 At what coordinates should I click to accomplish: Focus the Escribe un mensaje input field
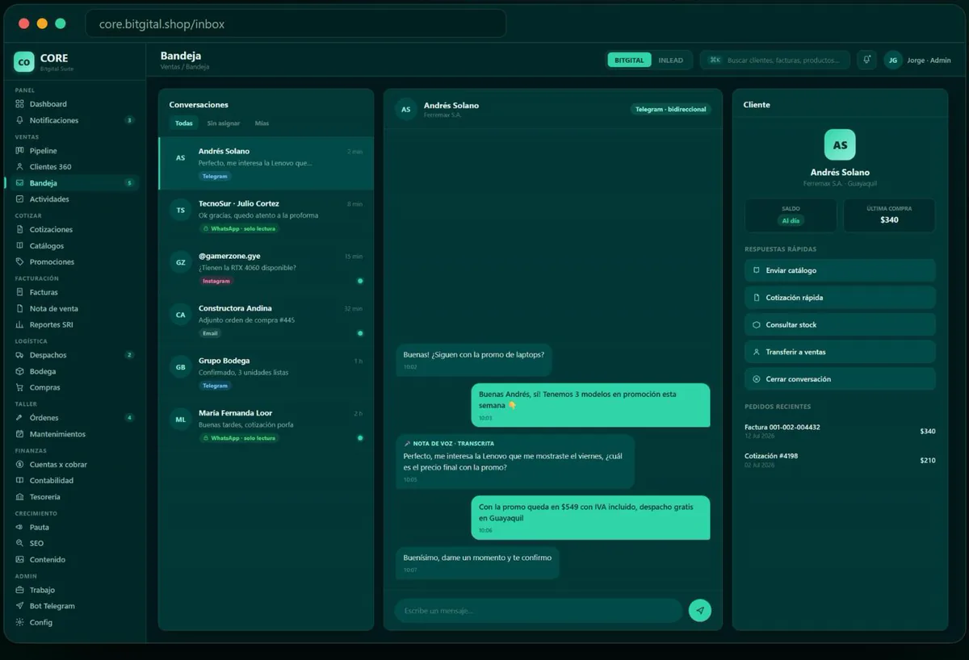point(539,611)
